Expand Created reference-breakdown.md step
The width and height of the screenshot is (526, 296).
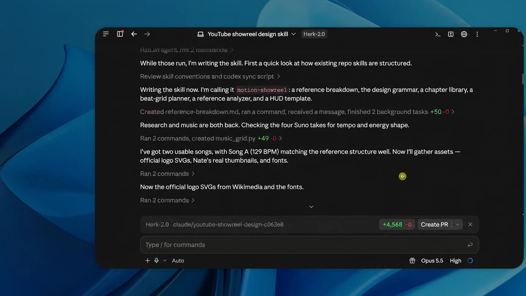tap(297, 112)
